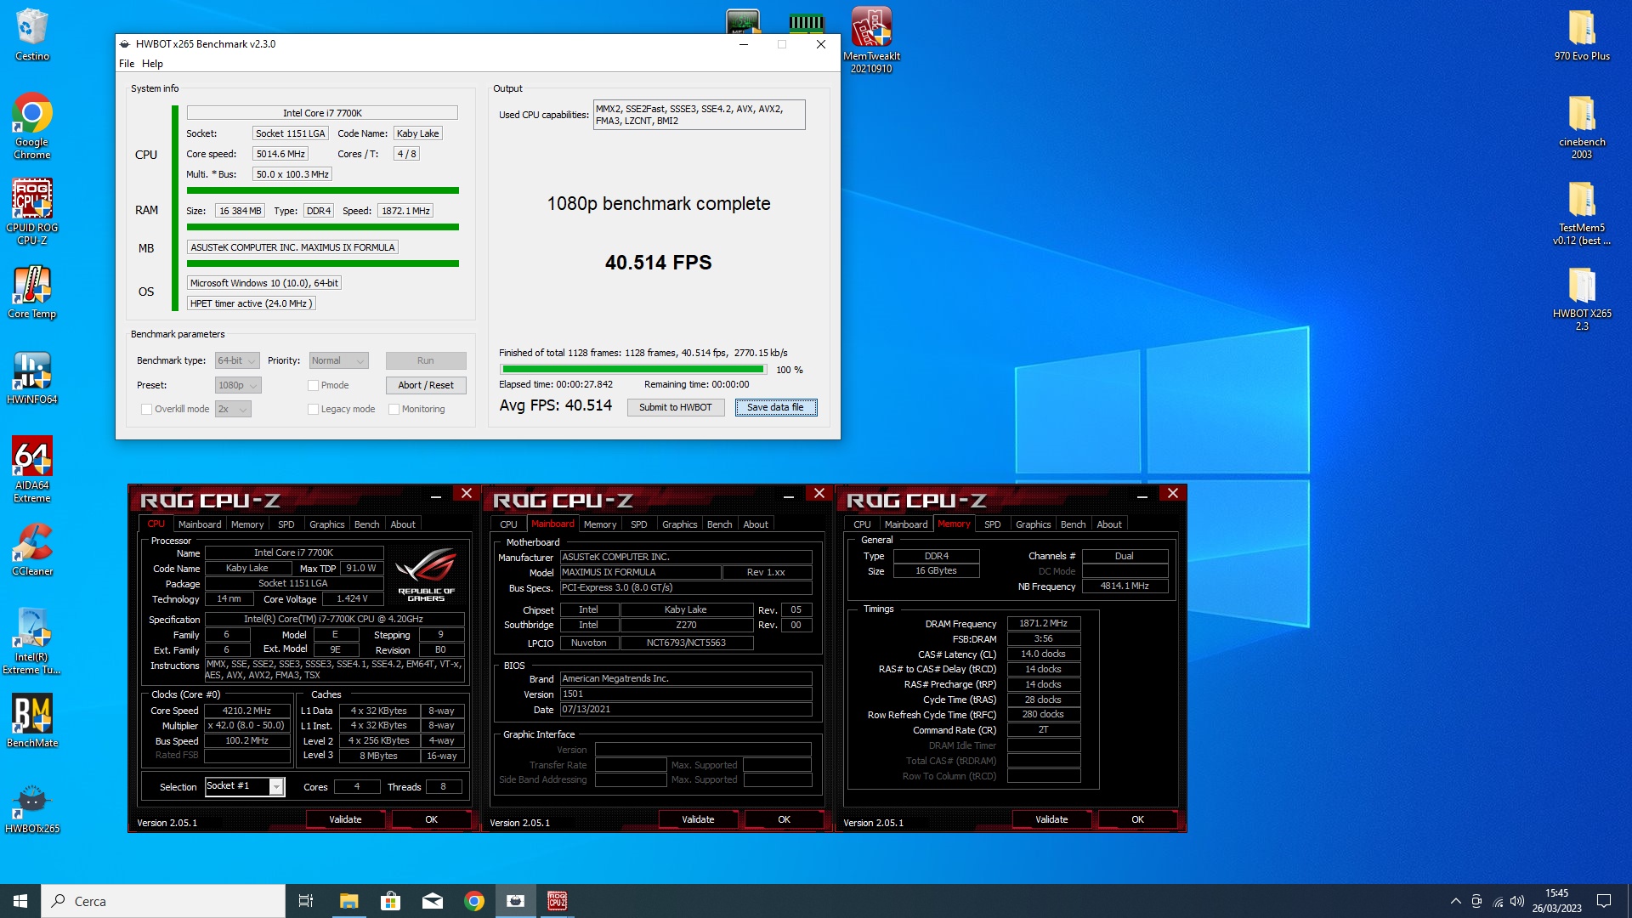Open the 970 Evo Plus folder

pyautogui.click(x=1582, y=34)
